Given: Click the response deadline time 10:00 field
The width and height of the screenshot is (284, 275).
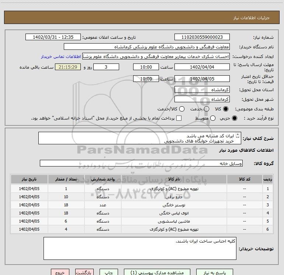Looking at the screenshot, I should (146, 67).
